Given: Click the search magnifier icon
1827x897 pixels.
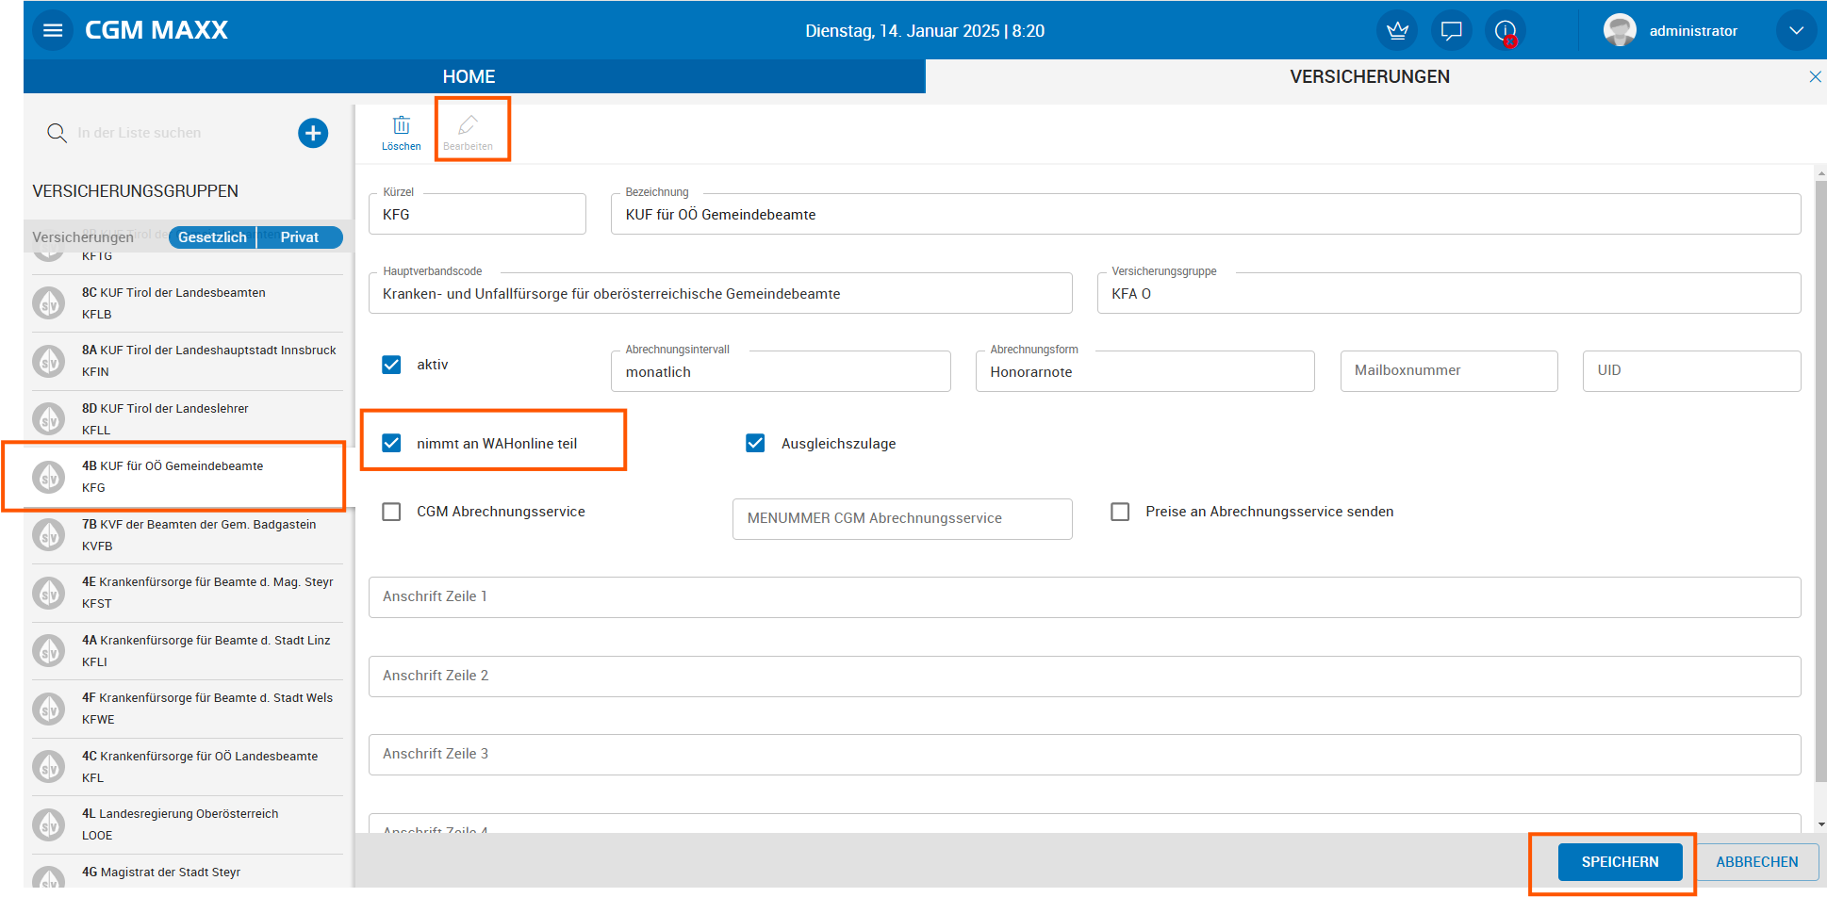Looking at the screenshot, I should pos(57,133).
